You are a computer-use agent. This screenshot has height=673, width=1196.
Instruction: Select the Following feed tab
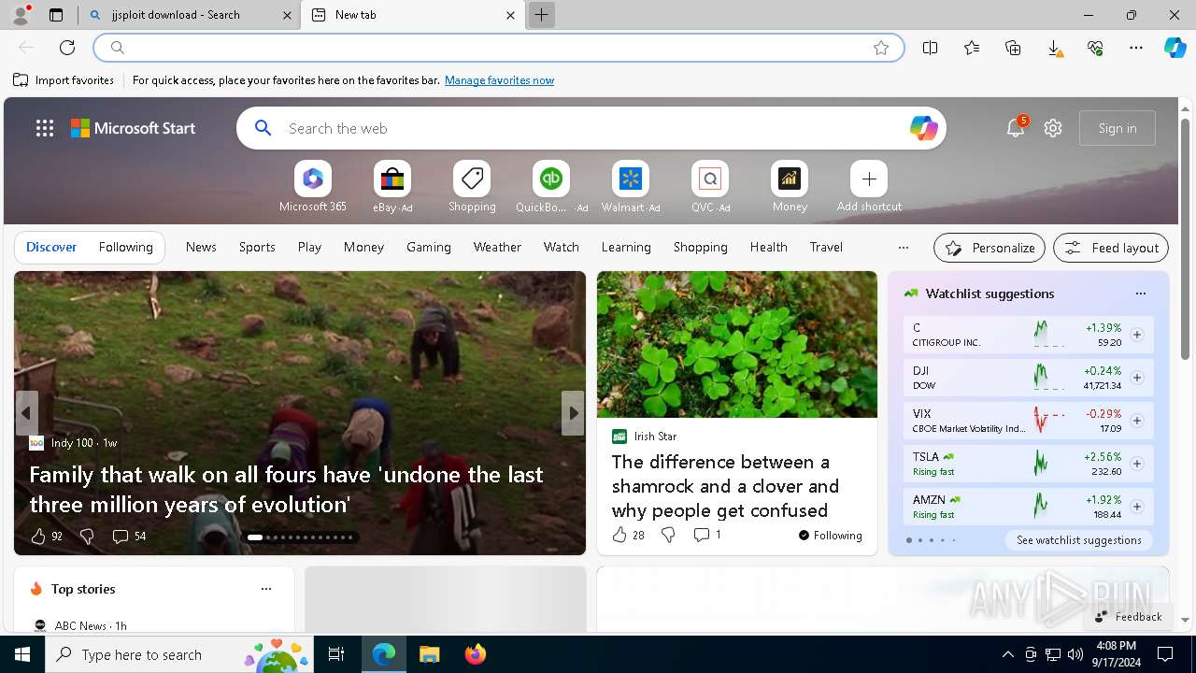pyautogui.click(x=125, y=248)
